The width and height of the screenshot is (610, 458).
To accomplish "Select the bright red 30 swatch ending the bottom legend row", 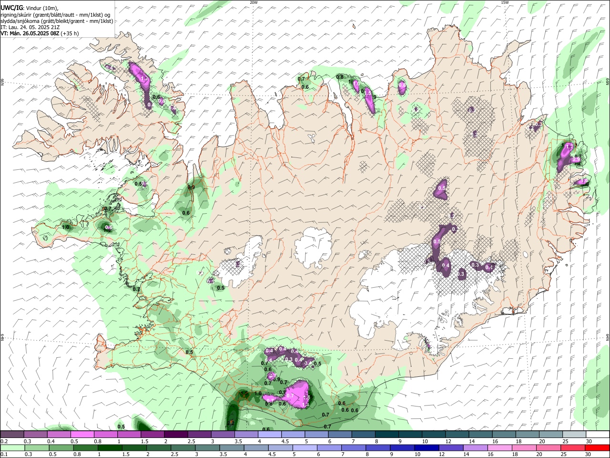I will [x=597, y=448].
